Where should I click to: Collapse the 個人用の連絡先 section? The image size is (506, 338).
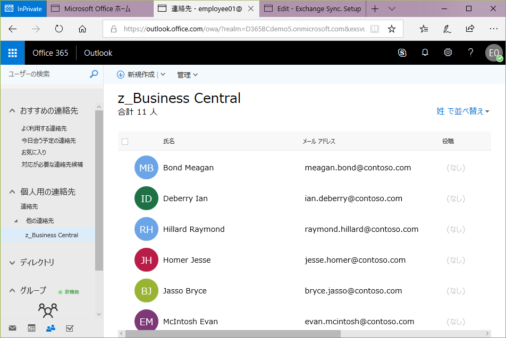click(x=12, y=192)
